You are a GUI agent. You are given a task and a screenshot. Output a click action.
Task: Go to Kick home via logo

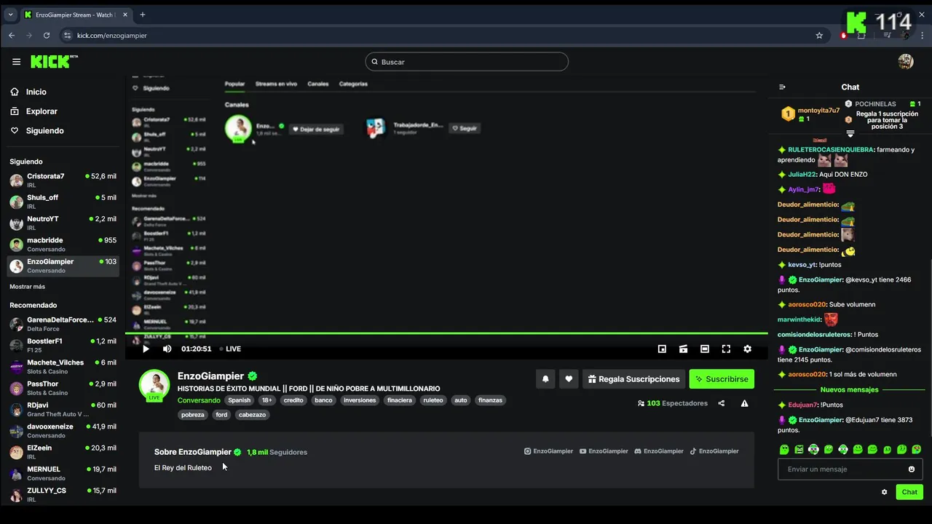(x=52, y=62)
